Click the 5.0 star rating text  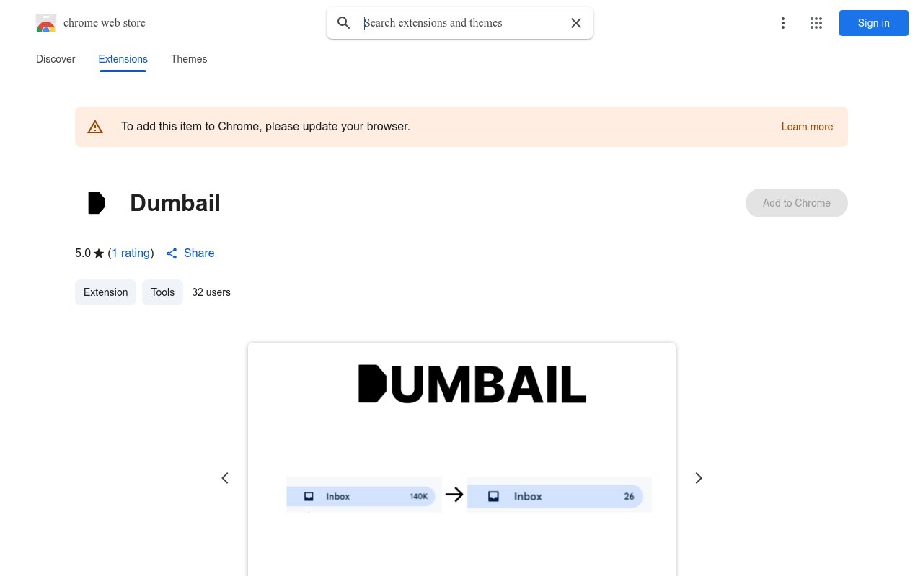(90, 253)
